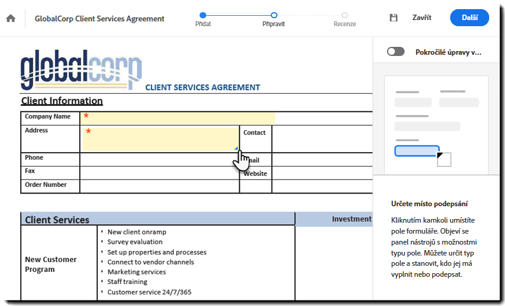Click the Phone value cell
The height and width of the screenshot is (306, 505).
[x=159, y=159]
